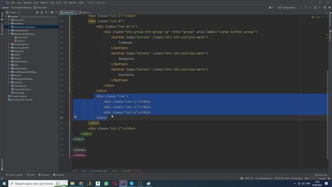332x187 pixels.
Task: Click the Run arrow toolbar icon
Action: click(x=301, y=8)
